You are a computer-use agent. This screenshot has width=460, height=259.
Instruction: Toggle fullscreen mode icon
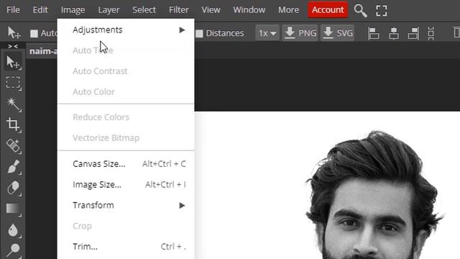382,11
